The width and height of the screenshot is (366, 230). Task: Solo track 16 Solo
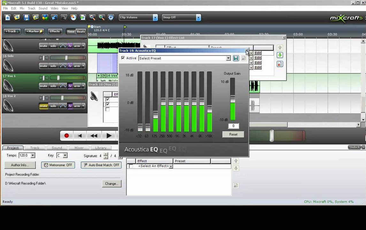tap(53, 66)
